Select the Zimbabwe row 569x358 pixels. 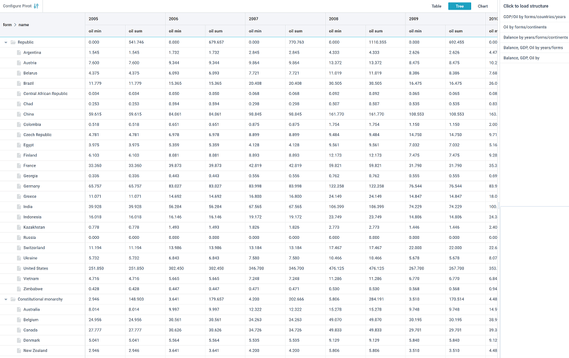click(248, 289)
